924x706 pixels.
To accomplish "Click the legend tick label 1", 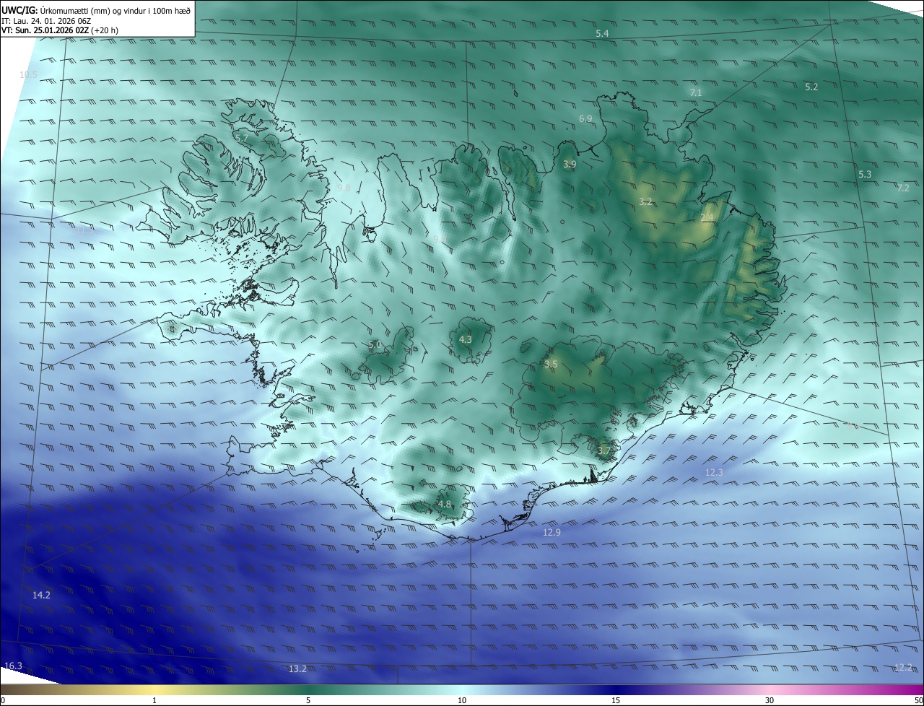I will pyautogui.click(x=154, y=700).
